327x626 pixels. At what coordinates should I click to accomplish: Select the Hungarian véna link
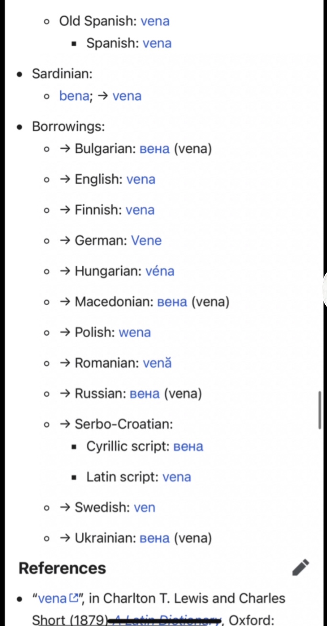[x=159, y=271]
